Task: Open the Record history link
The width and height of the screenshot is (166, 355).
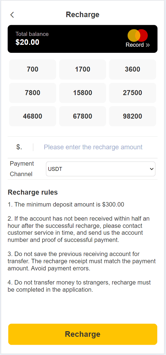Action: [138, 45]
